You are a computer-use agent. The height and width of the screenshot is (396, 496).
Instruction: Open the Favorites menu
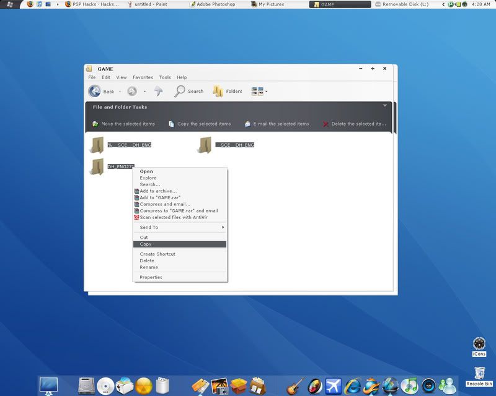143,77
